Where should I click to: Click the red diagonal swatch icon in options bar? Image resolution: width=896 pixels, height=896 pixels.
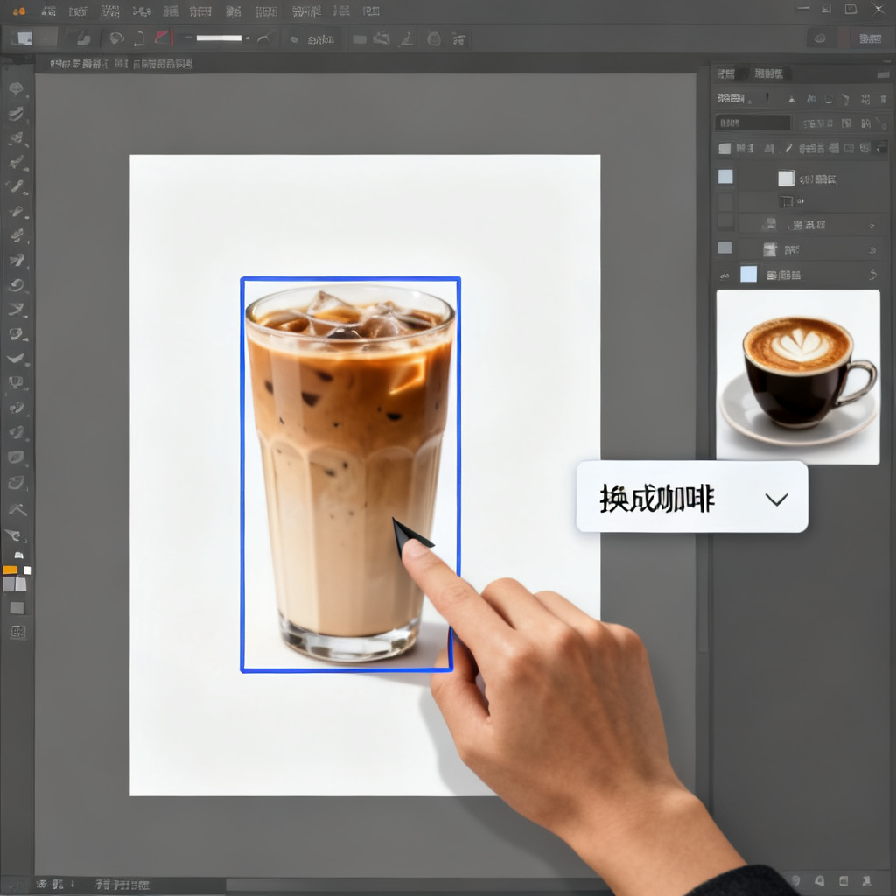(162, 38)
